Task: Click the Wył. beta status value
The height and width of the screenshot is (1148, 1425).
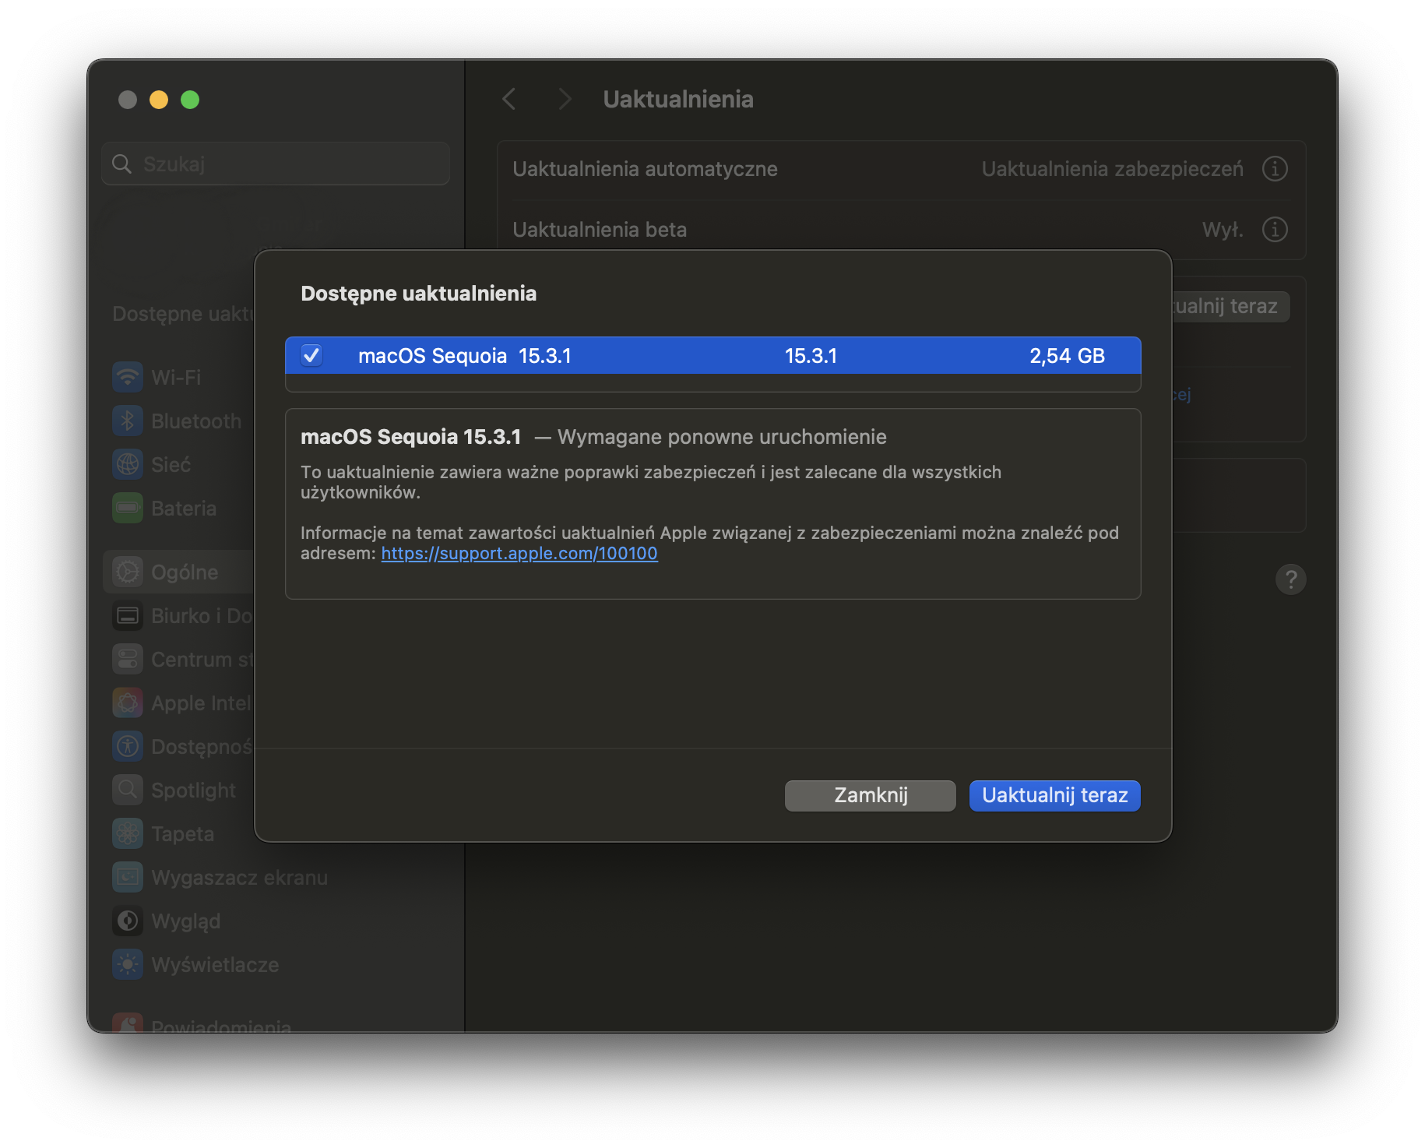Action: [1223, 230]
